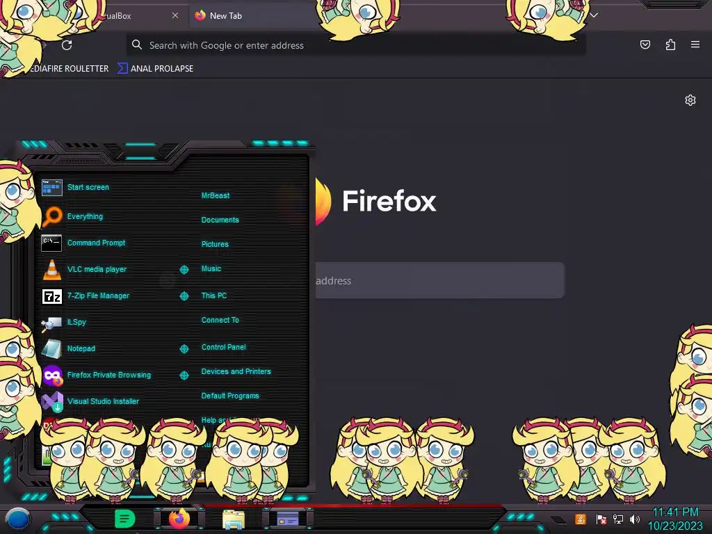Expand the Notepad jump list arrow
Screen dimensions: 712x534
tap(184, 349)
